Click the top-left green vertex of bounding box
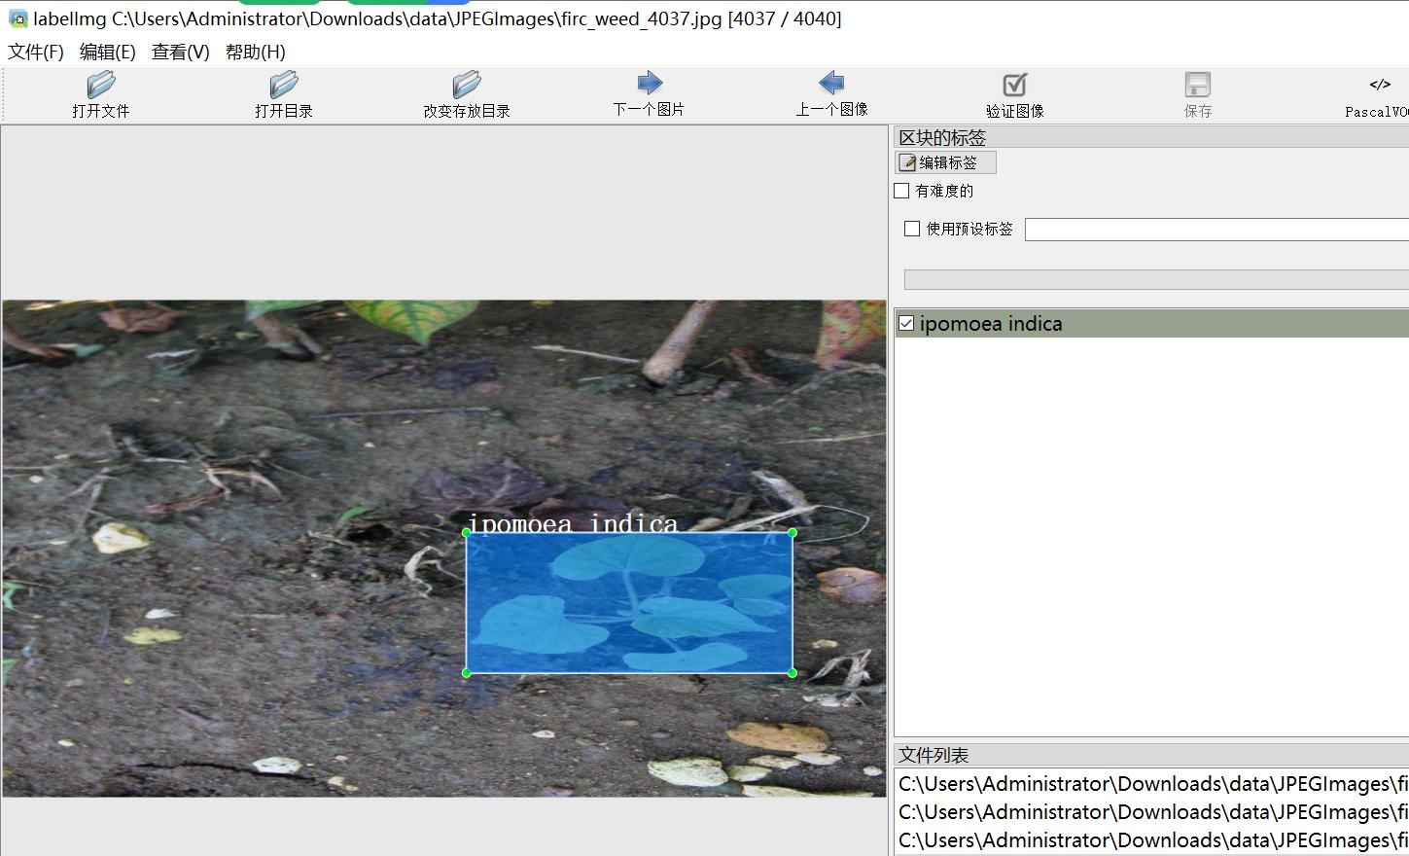The width and height of the screenshot is (1409, 856). point(467,532)
